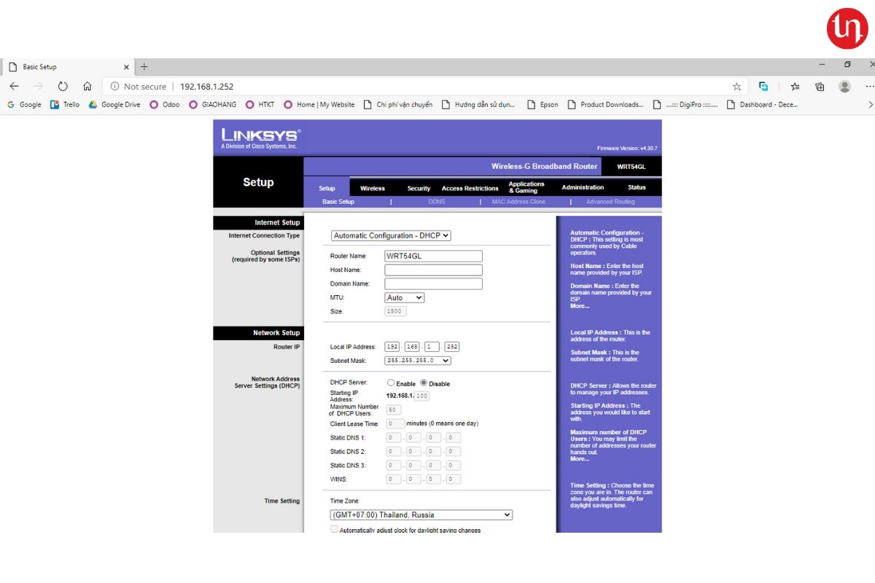Click the Host Name field

(433, 270)
